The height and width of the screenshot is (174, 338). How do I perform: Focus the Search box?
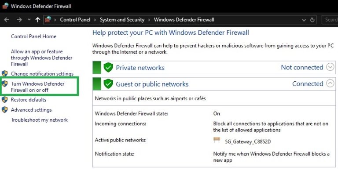click(x=330, y=20)
